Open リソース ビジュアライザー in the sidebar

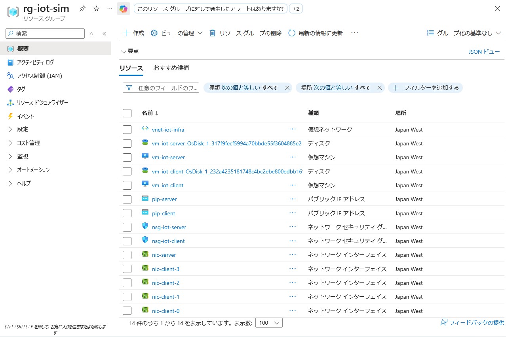coord(42,103)
